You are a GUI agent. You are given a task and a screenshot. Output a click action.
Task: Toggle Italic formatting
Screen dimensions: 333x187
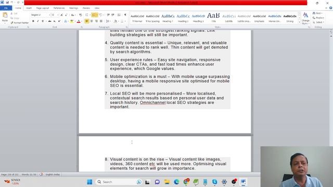click(x=38, y=21)
